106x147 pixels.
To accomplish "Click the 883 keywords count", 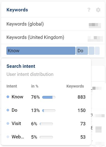I will click(82, 97).
